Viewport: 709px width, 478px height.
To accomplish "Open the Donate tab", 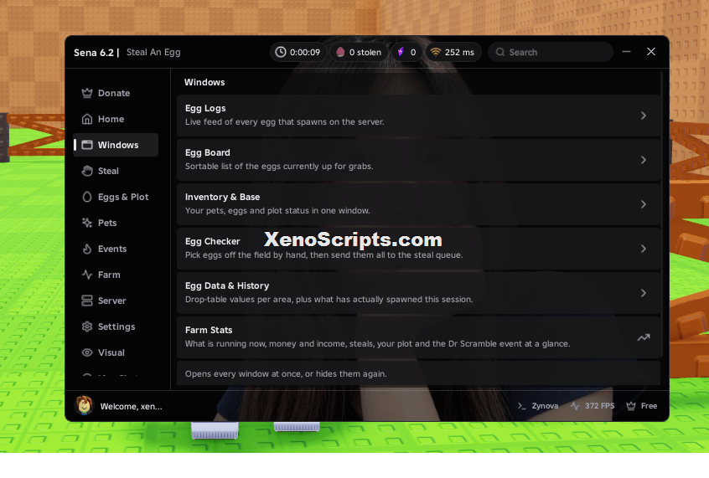I will click(x=116, y=93).
